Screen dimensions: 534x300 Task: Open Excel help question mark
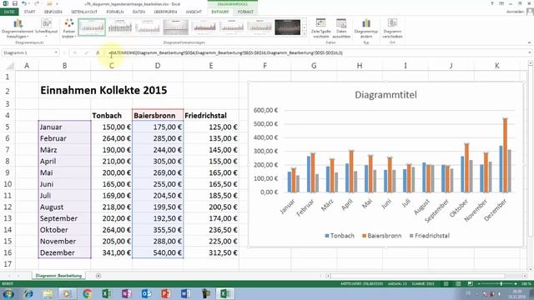pyautogui.click(x=491, y=3)
